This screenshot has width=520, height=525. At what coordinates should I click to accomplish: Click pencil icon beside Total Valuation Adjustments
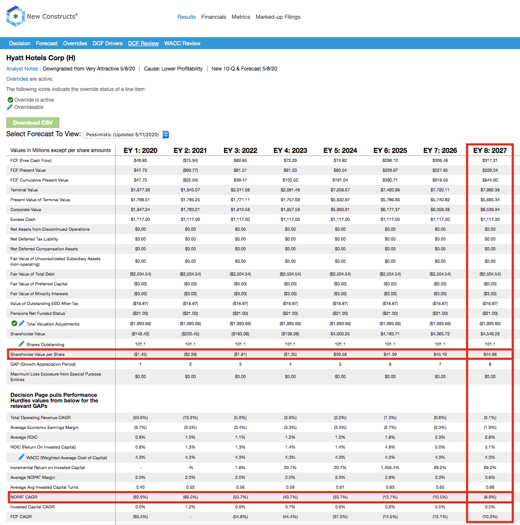click(x=21, y=323)
